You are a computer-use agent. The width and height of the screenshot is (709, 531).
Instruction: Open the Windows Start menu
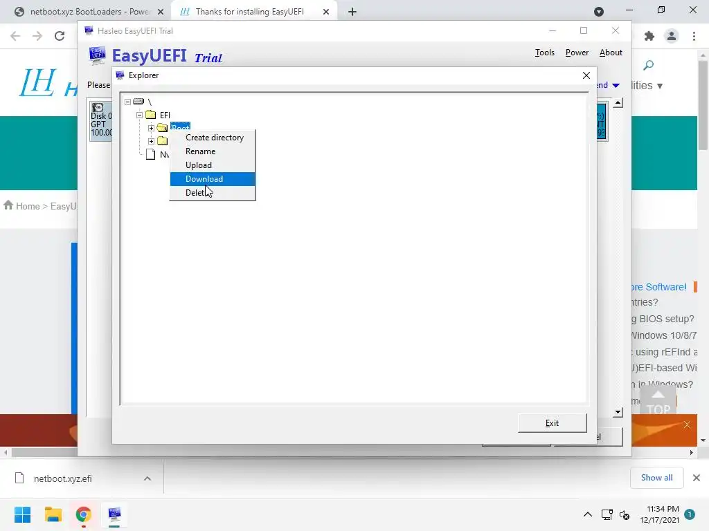pyautogui.click(x=23, y=514)
